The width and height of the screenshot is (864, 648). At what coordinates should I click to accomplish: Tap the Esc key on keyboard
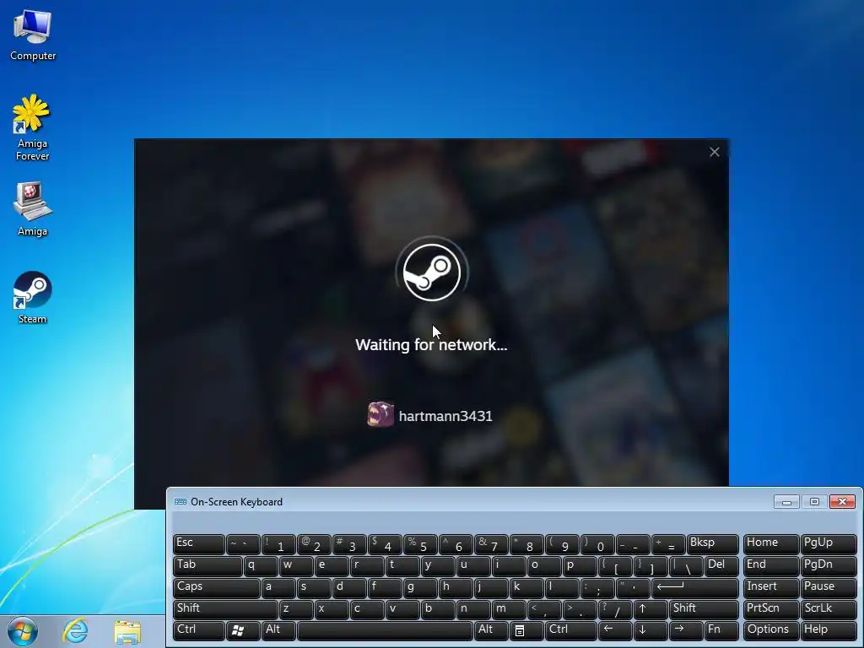pos(199,544)
